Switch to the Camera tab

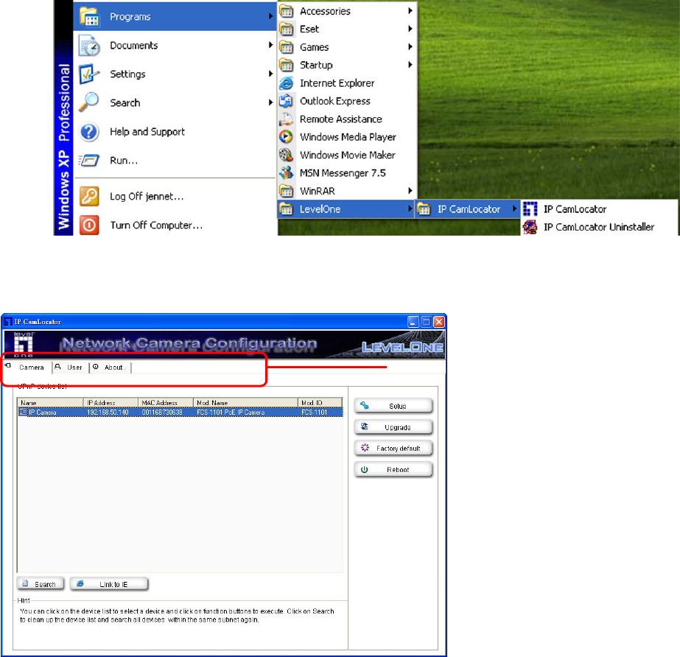tap(27, 368)
